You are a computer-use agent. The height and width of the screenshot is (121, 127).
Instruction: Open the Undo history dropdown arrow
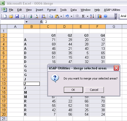pos(71,16)
